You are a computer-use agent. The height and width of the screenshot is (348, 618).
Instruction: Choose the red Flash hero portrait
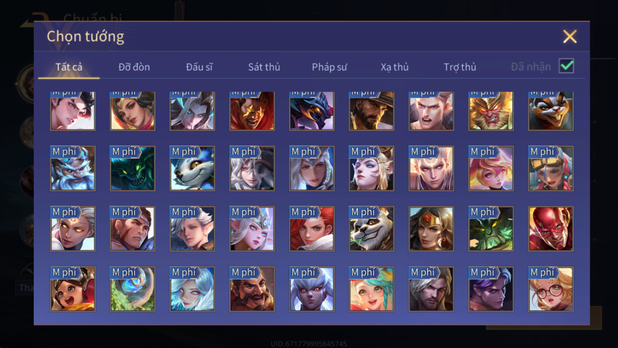551,229
